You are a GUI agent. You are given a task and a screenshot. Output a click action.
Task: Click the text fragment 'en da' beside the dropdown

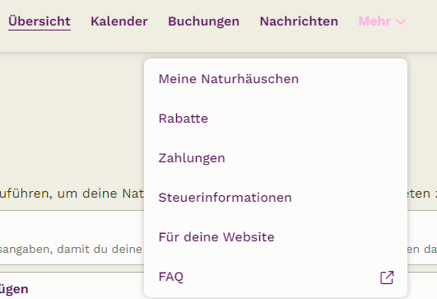(422, 249)
